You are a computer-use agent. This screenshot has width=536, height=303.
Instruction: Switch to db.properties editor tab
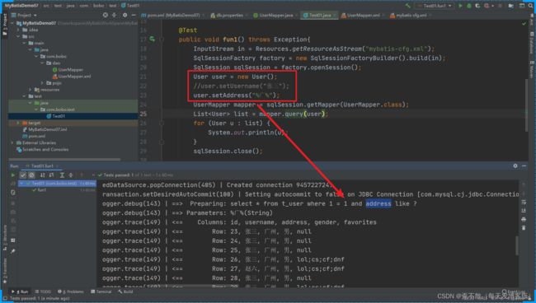(229, 15)
